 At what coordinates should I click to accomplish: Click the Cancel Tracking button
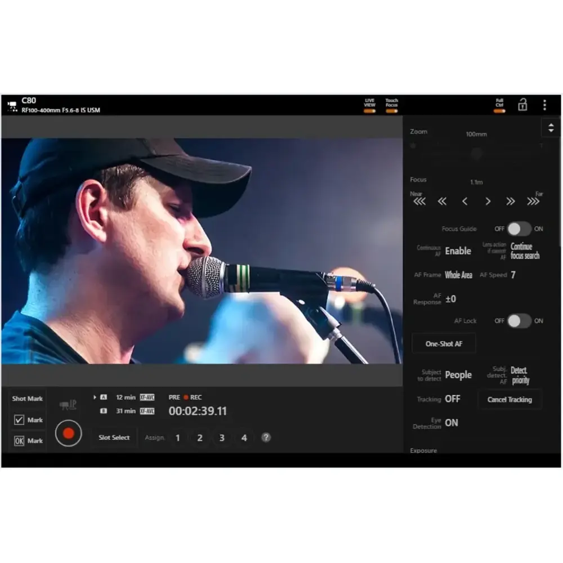click(510, 400)
